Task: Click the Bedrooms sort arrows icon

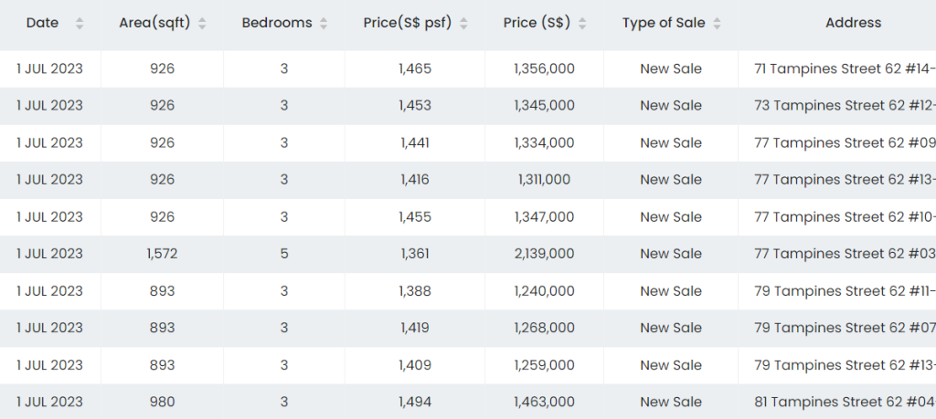Action: [x=323, y=24]
